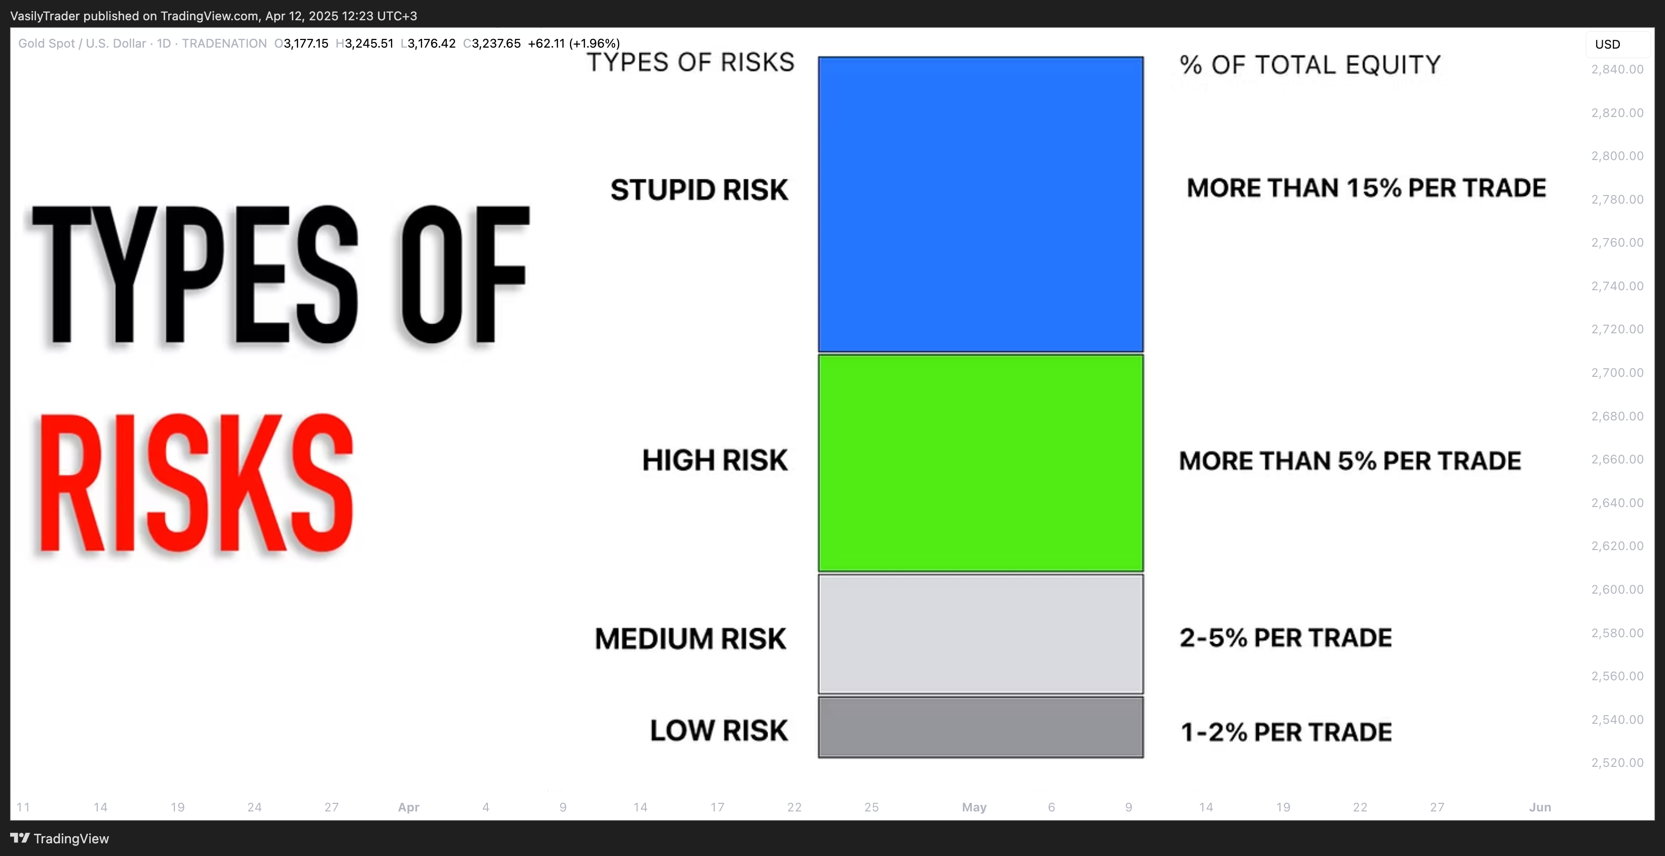This screenshot has height=856, width=1665.
Task: Click the 2,700.00 price scale label
Action: pos(1617,373)
